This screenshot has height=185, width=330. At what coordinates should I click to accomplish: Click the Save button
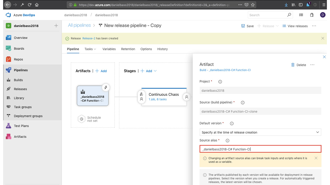point(247,26)
